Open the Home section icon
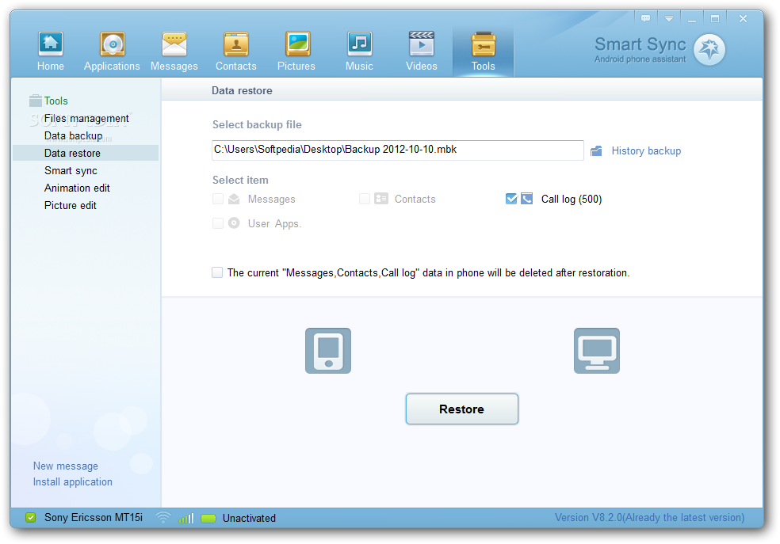The width and height of the screenshot is (780, 544). (50, 44)
